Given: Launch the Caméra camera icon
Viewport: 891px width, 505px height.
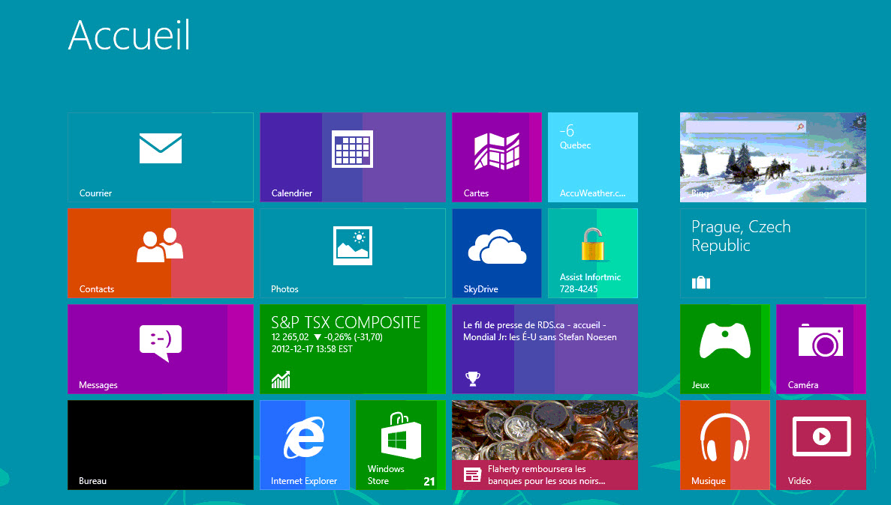Looking at the screenshot, I should click(820, 340).
